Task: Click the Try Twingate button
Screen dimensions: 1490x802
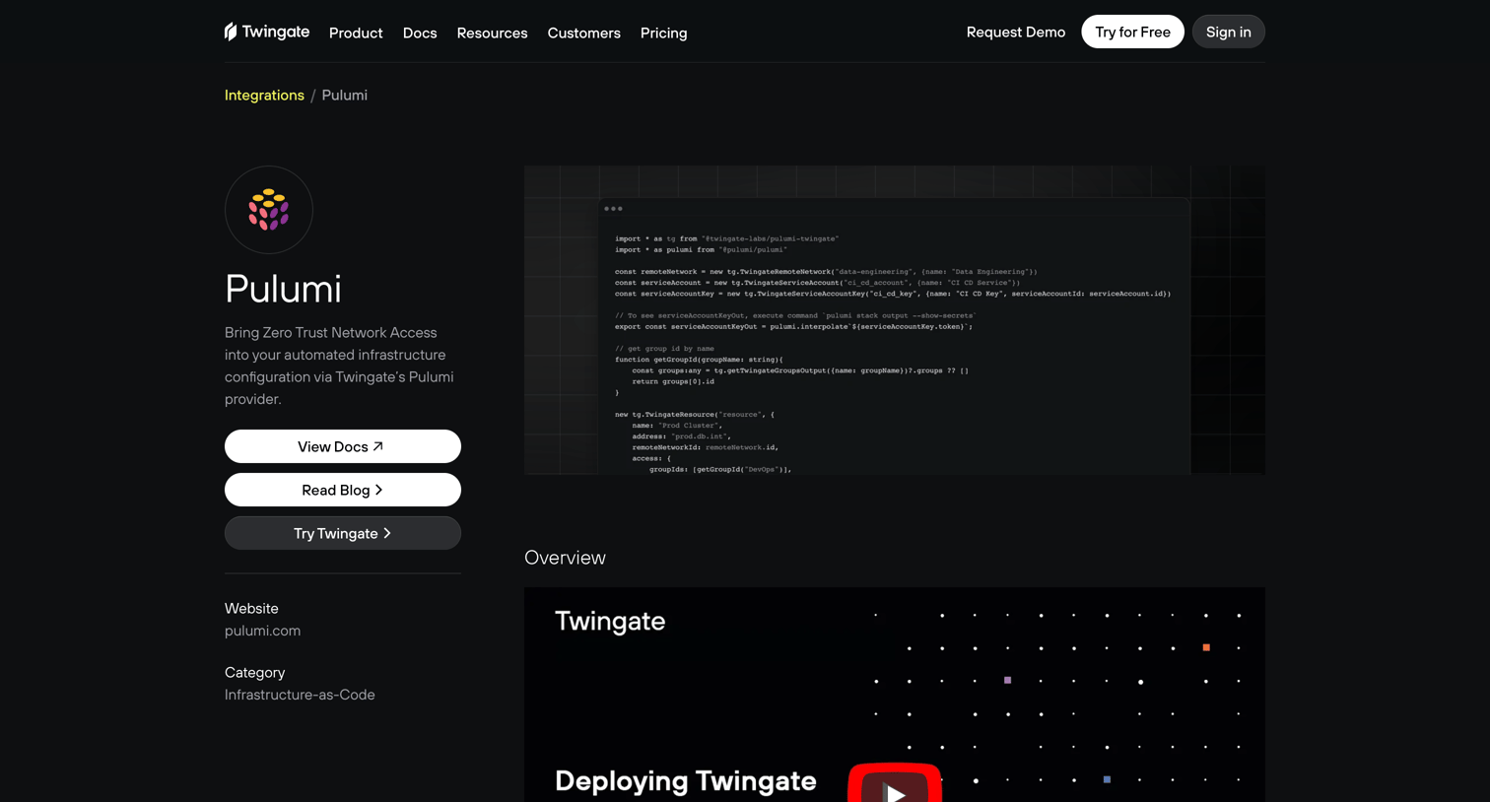Action: click(343, 533)
